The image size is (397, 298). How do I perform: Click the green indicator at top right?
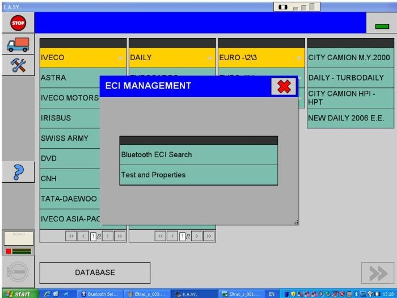[382, 26]
